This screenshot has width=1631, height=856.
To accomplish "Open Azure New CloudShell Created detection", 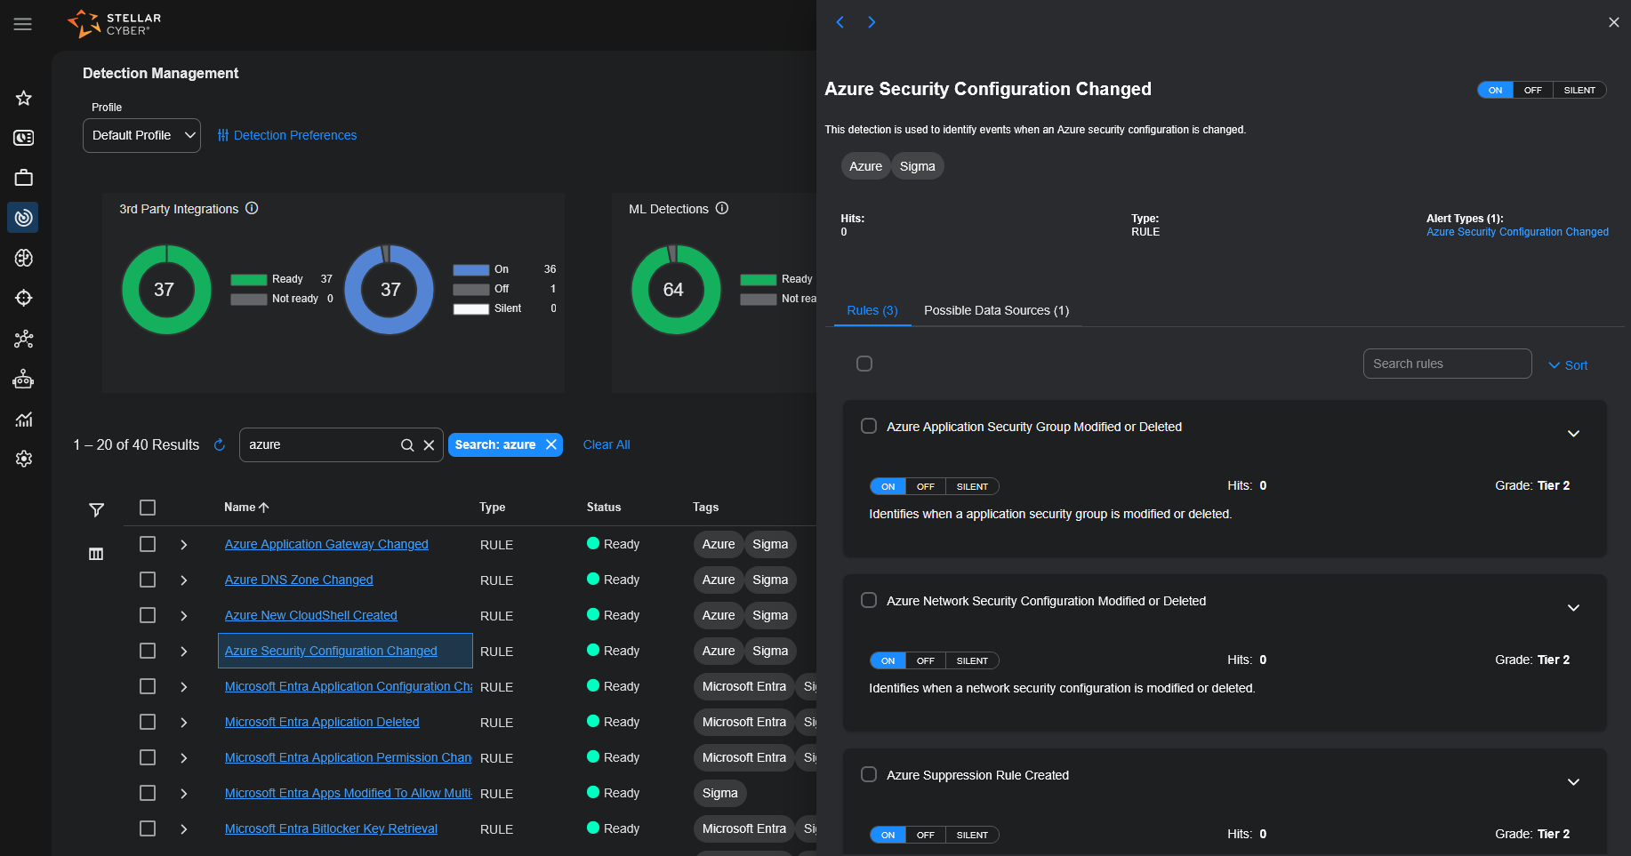I will click(x=311, y=615).
